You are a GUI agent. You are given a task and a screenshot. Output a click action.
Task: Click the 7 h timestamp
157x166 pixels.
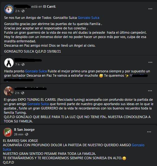click(17, 65)
